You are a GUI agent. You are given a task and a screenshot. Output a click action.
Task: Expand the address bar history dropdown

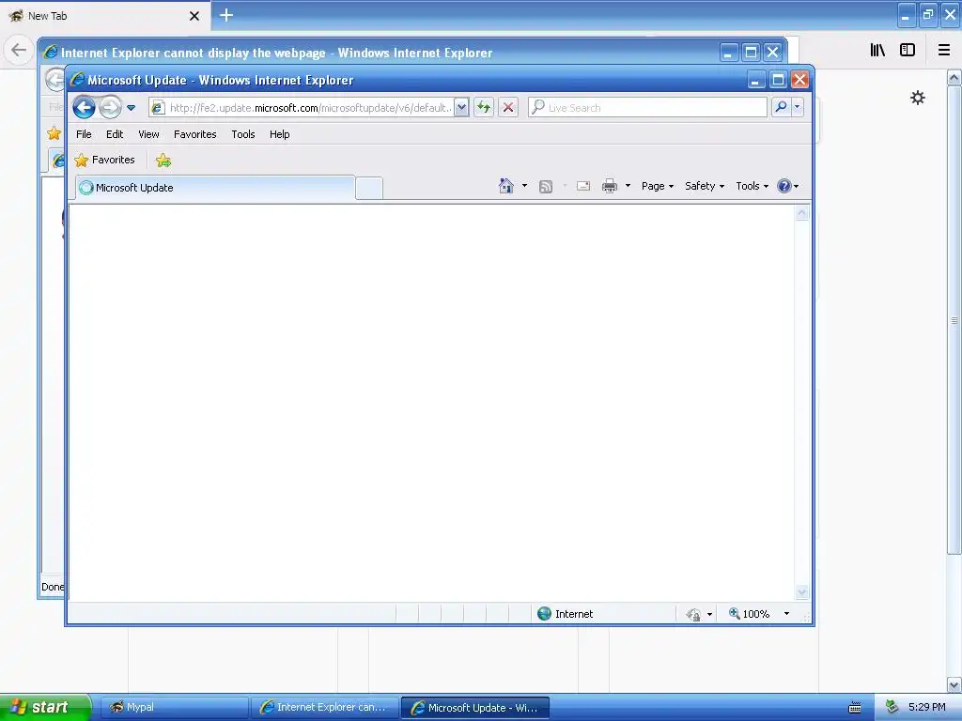click(461, 108)
